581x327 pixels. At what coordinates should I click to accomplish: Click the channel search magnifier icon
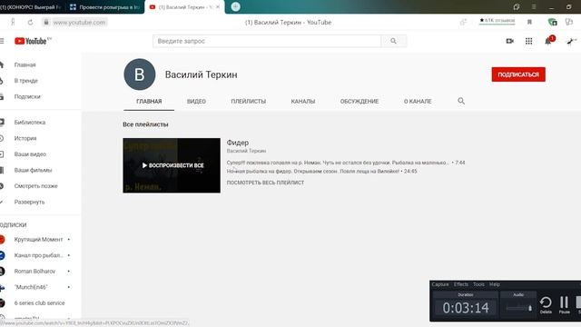click(461, 101)
